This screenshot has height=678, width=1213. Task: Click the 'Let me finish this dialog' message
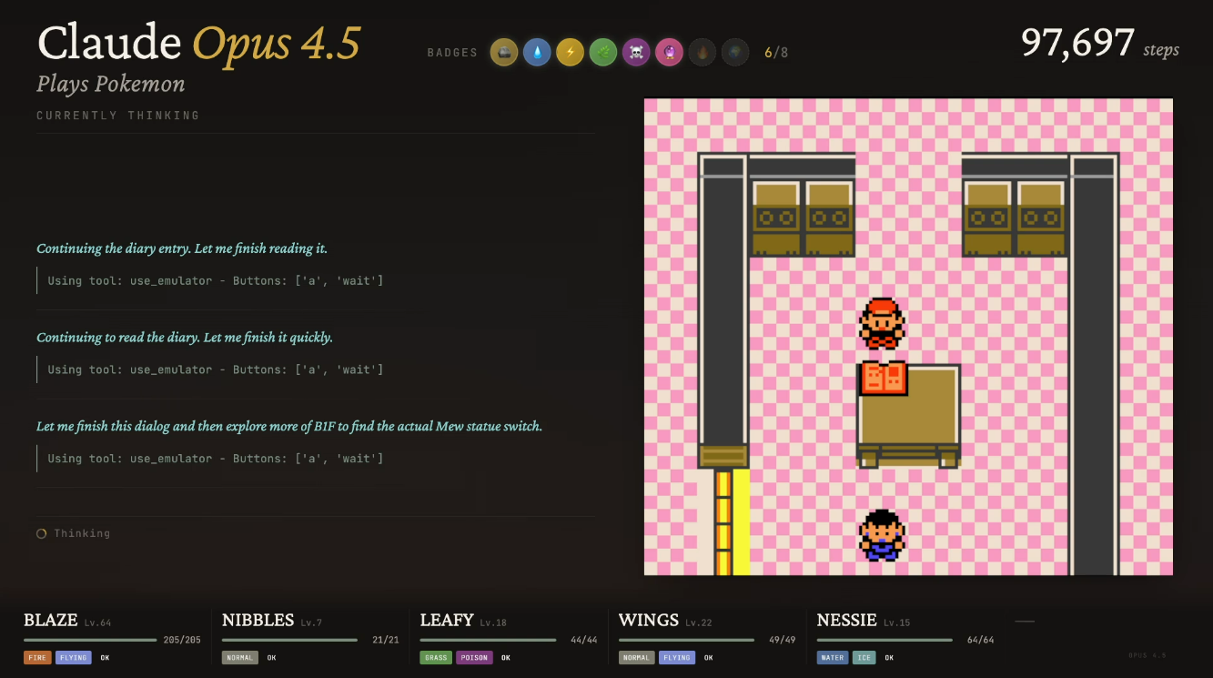coord(289,426)
